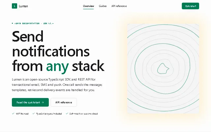Image resolution: width=211 pixels, height=132 pixels.
Task: Click the Quickstart button in the header
Action: [191, 6]
